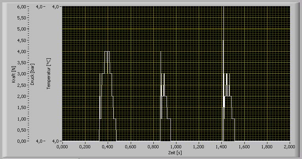Select the 4,00 tick label on Kraft axis
302x159 pixels.
(x=21, y=52)
